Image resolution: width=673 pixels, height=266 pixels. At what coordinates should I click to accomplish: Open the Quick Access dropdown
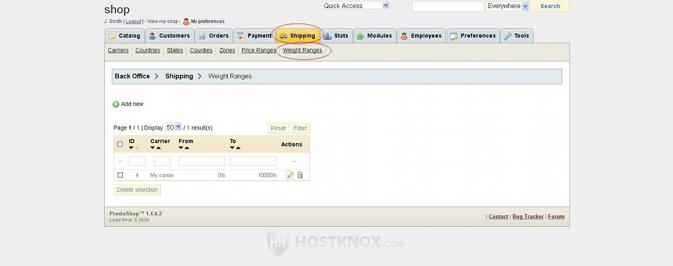[355, 5]
